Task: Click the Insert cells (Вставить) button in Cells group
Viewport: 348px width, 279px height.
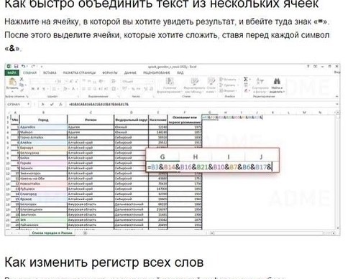Action: click(x=228, y=80)
